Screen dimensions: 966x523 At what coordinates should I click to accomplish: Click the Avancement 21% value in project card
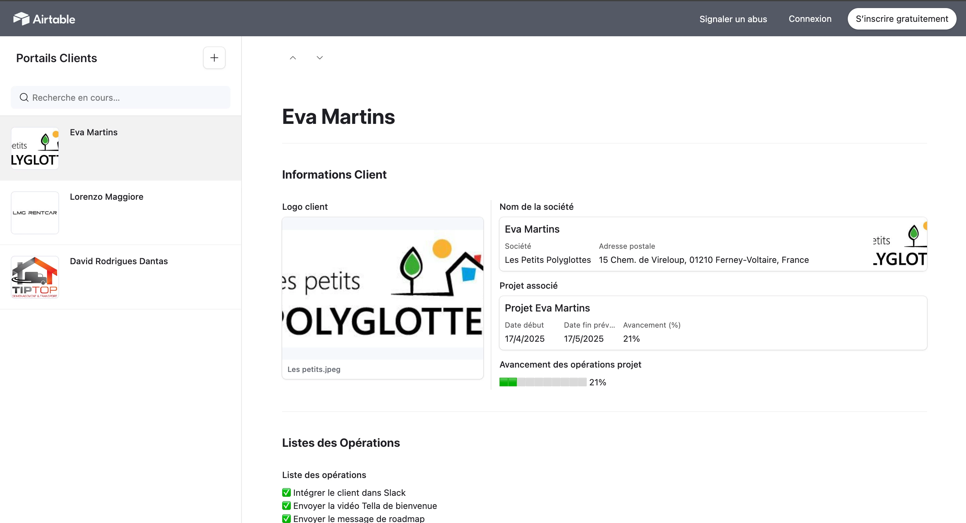[631, 339]
